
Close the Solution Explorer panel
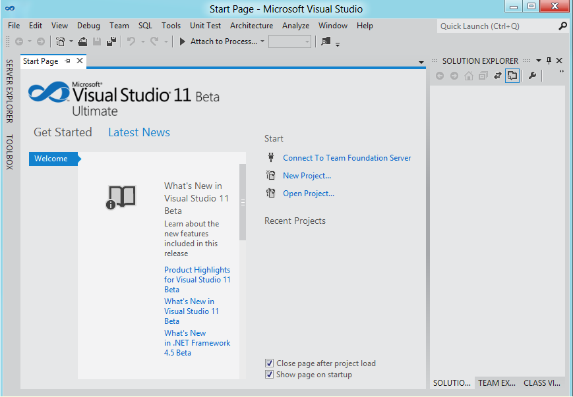point(559,61)
